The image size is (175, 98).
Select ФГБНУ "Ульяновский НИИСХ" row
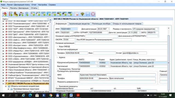(x=28, y=78)
